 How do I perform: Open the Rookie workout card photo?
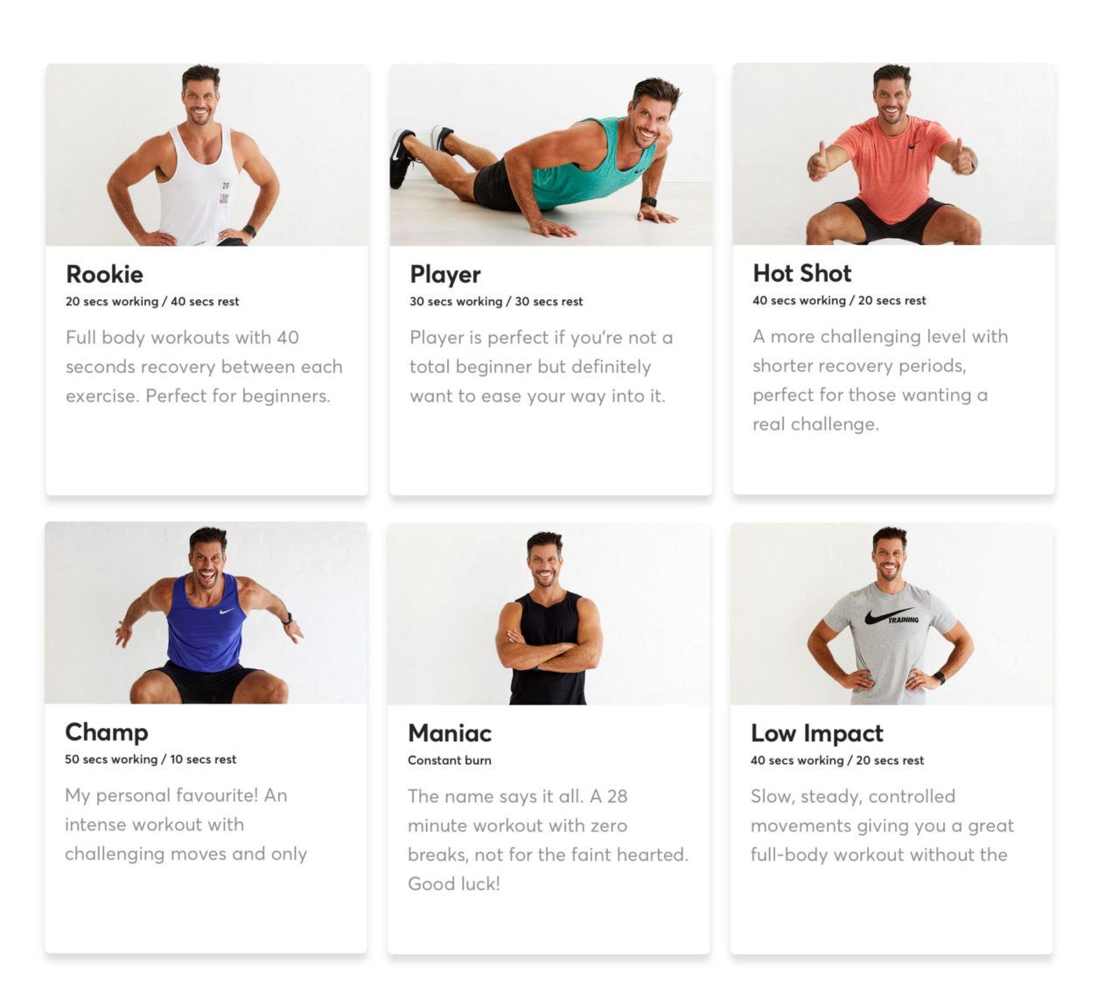206,155
